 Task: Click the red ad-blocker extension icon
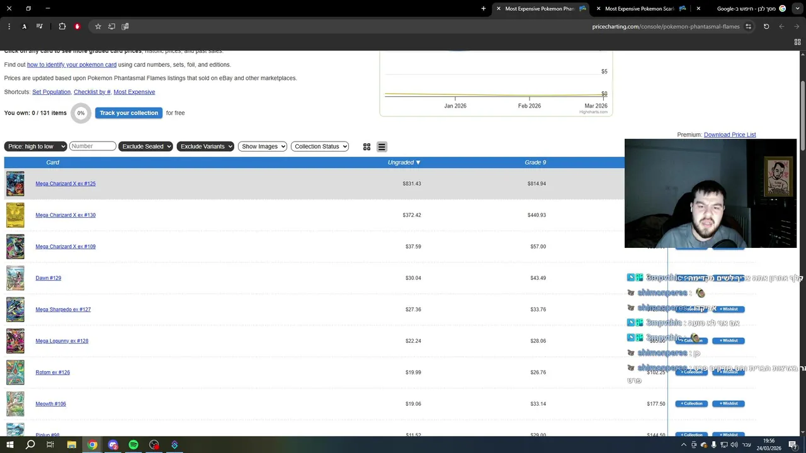click(77, 26)
